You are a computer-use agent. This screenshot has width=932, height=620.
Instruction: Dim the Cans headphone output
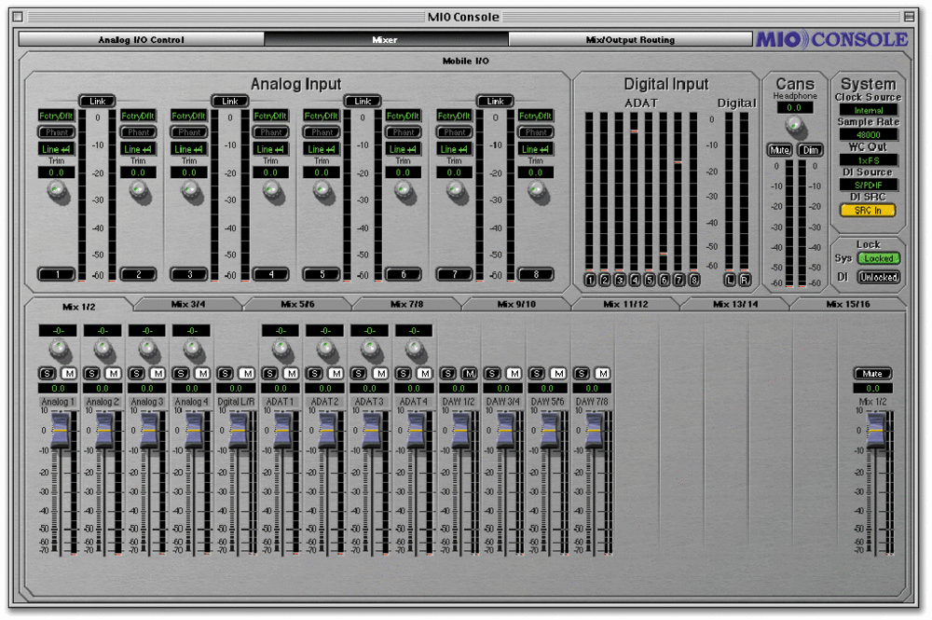(x=811, y=150)
